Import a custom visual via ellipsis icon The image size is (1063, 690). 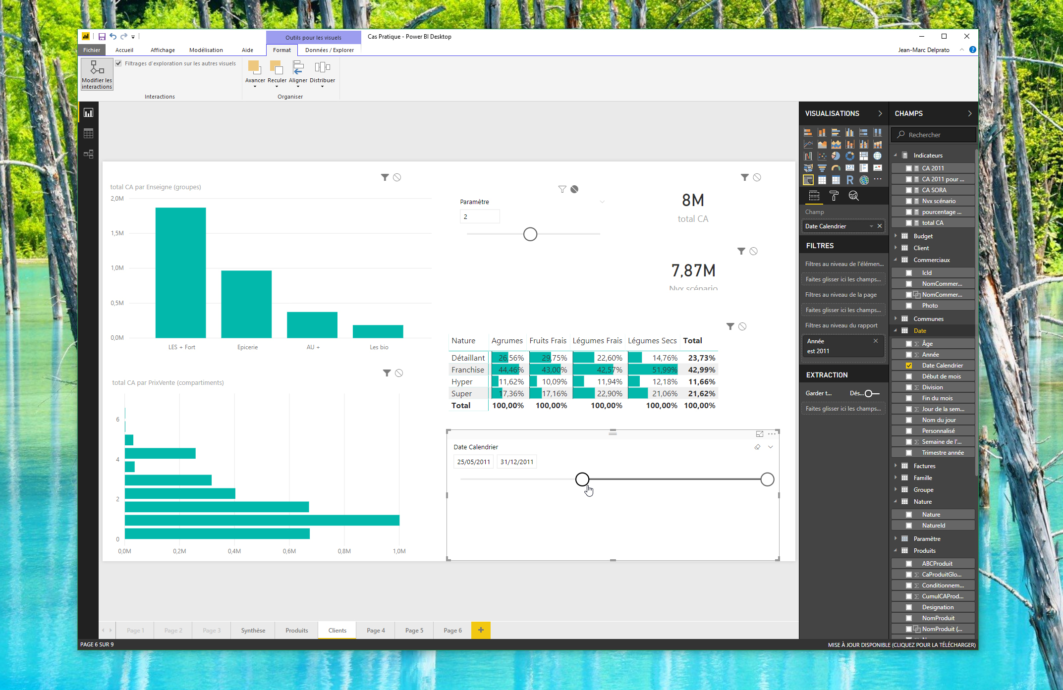coord(877,179)
